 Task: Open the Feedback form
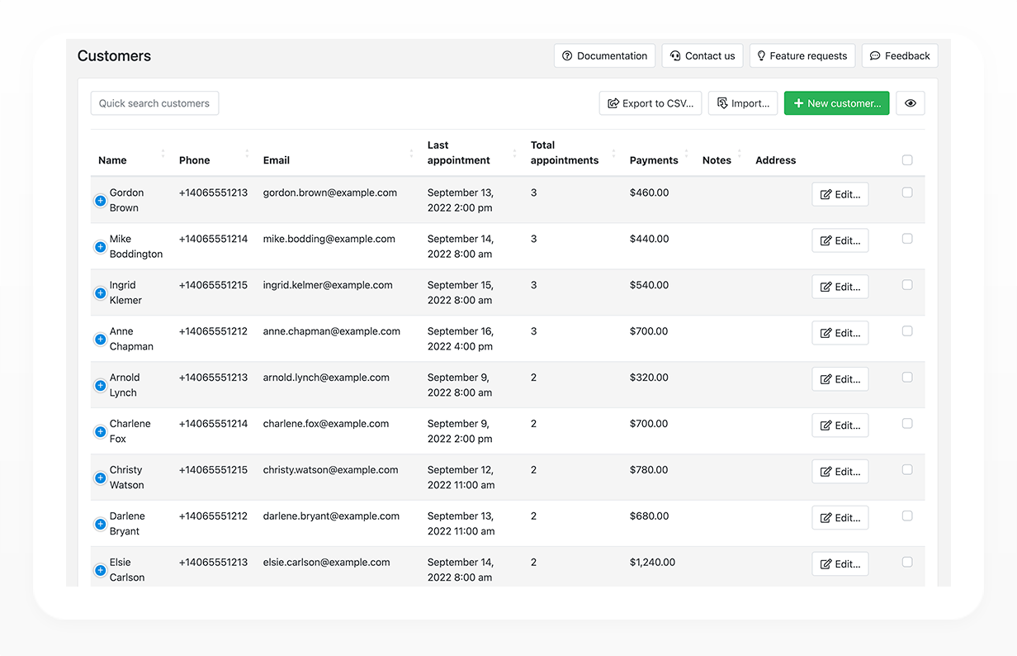tap(900, 56)
